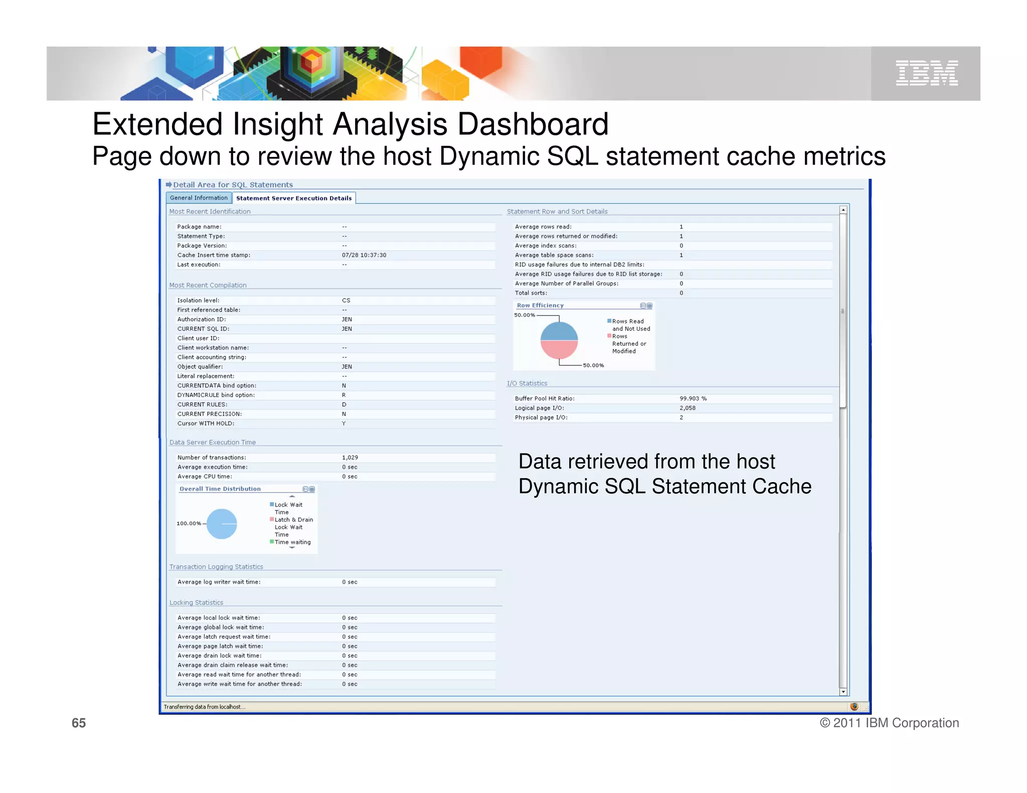The height and width of the screenshot is (793, 1027).
Task: Click the Transaction Logging Statistics heading
Action: tap(216, 566)
